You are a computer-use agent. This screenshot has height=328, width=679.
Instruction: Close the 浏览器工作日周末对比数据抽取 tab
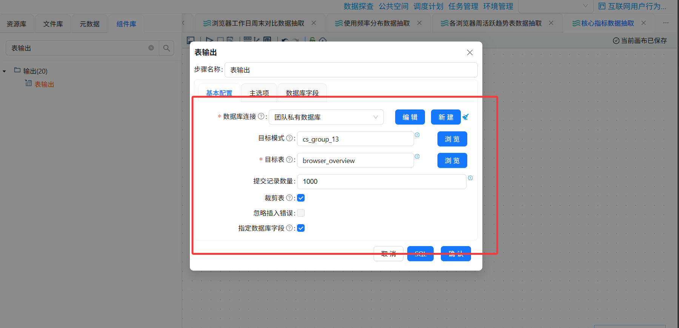(x=314, y=23)
